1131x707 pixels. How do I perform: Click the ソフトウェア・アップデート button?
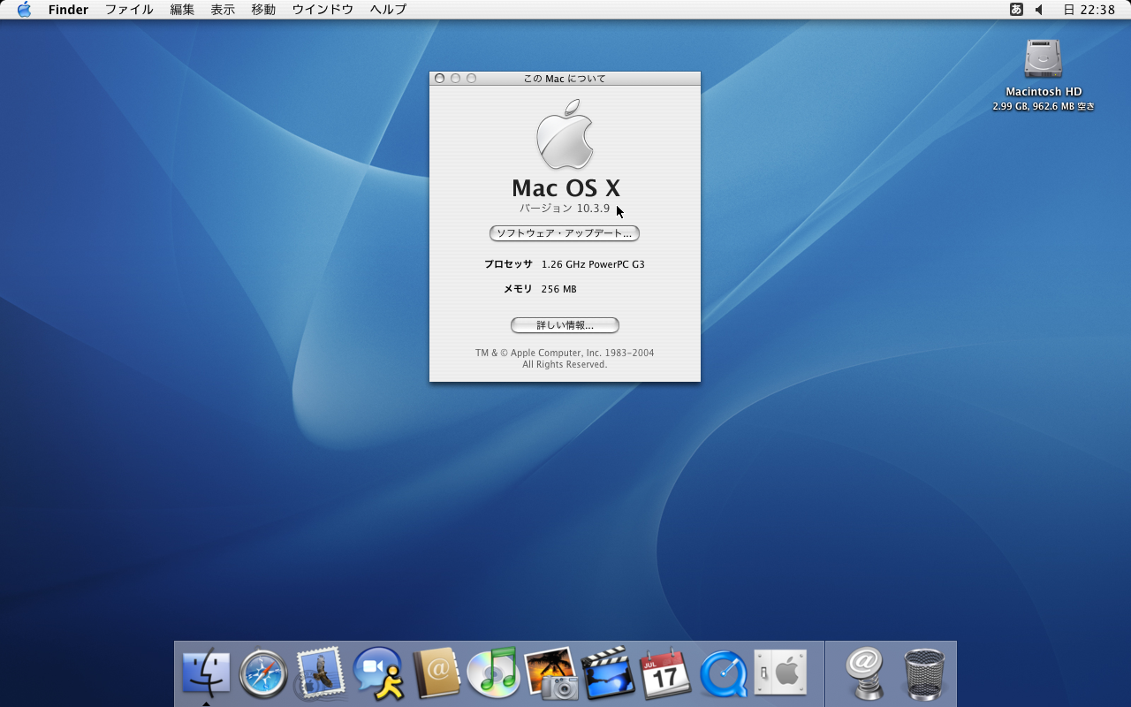tap(565, 233)
